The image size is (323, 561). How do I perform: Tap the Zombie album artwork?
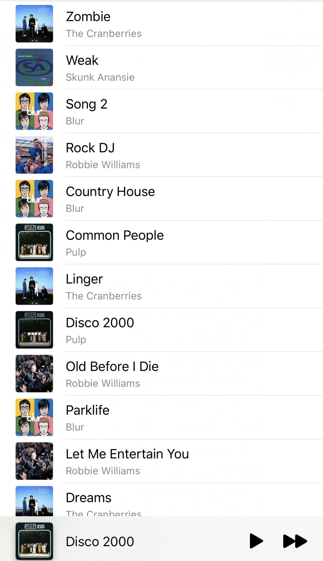point(34,24)
